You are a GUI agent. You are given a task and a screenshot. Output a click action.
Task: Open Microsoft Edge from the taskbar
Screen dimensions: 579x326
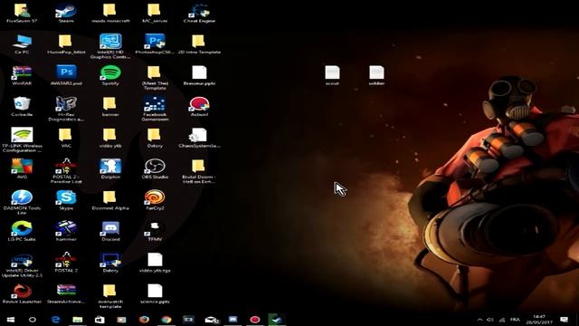(55, 320)
